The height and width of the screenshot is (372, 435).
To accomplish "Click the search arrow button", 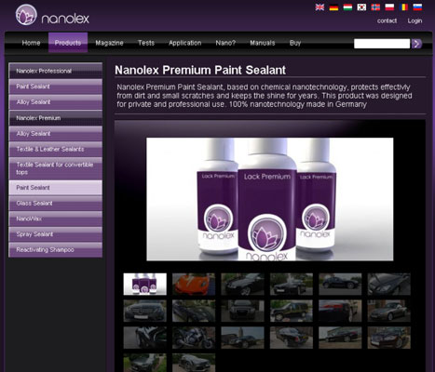I will [416, 44].
